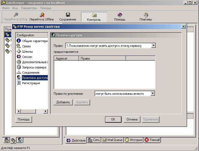Click the Помощь button in dialog

pos(23,119)
